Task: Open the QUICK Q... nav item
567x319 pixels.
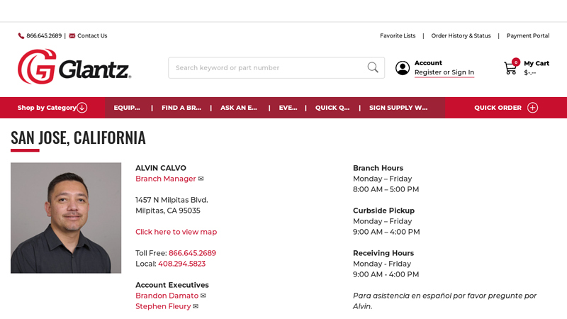Action: [x=332, y=108]
